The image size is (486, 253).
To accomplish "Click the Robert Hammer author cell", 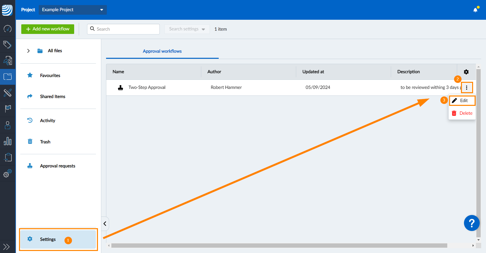I will pyautogui.click(x=226, y=87).
